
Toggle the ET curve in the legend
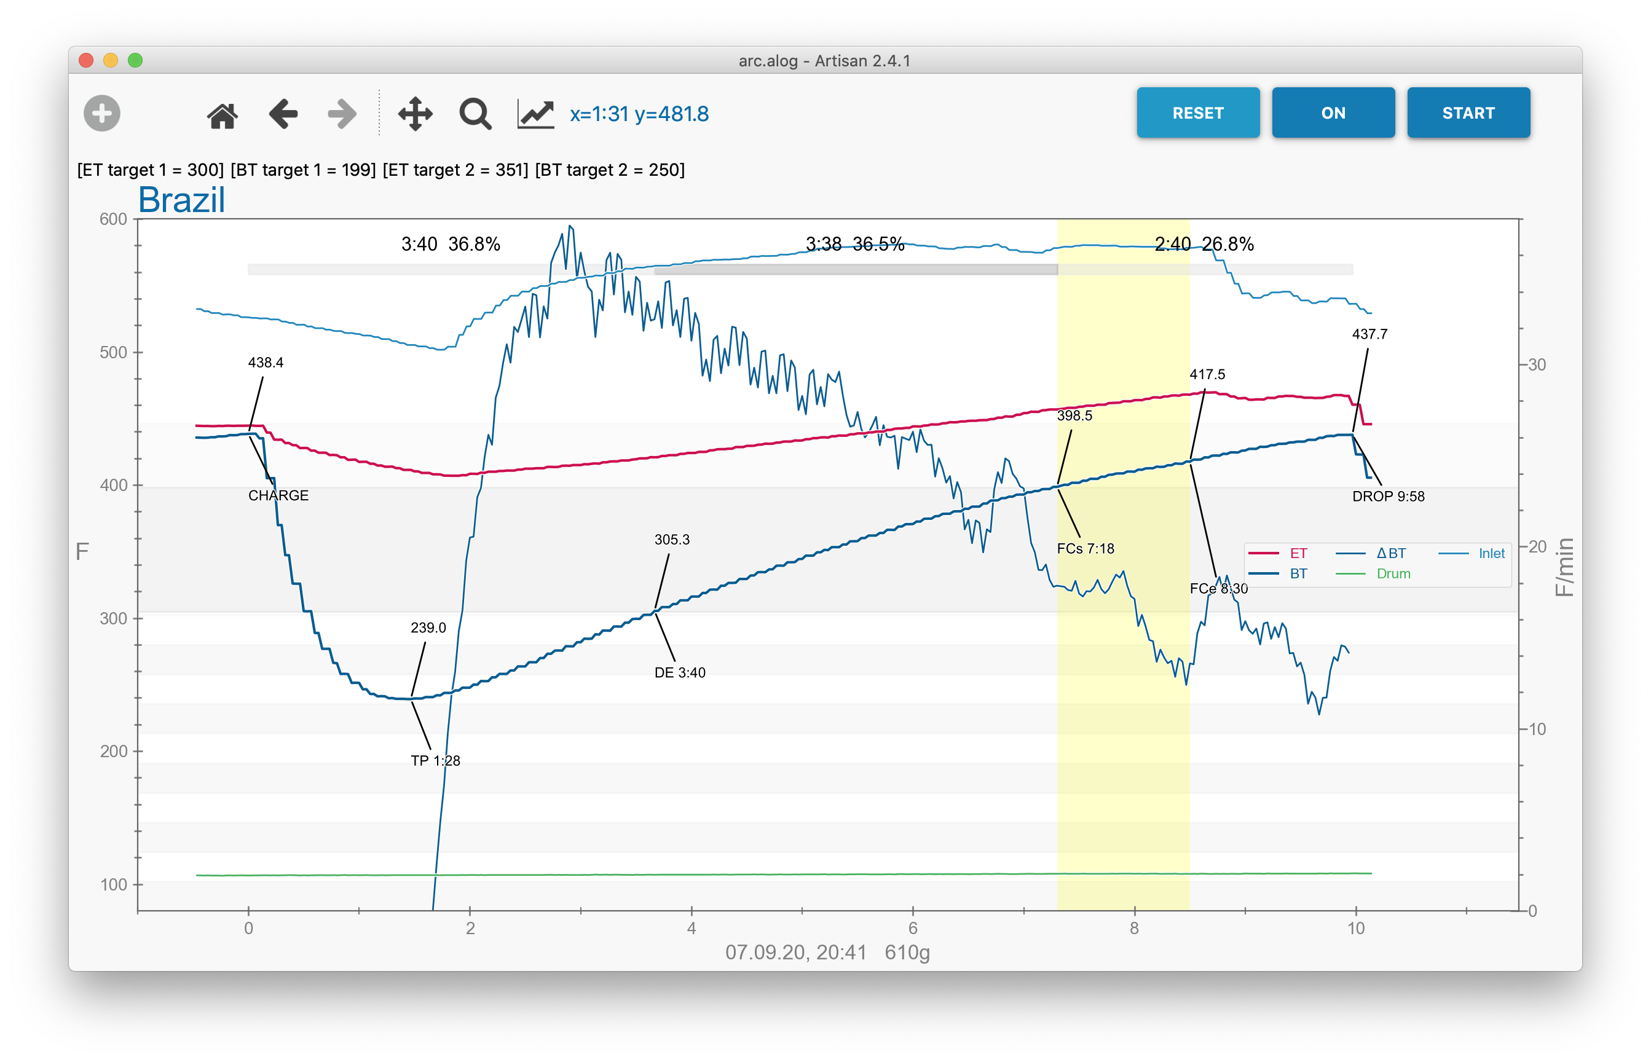pos(1299,553)
